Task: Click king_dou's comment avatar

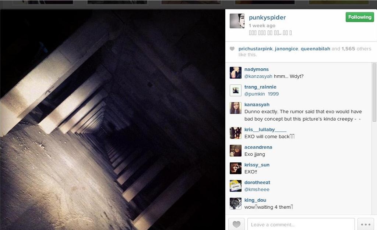Action: pyautogui.click(x=235, y=204)
